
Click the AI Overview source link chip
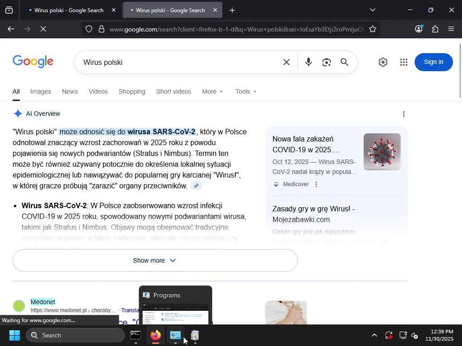(x=196, y=186)
